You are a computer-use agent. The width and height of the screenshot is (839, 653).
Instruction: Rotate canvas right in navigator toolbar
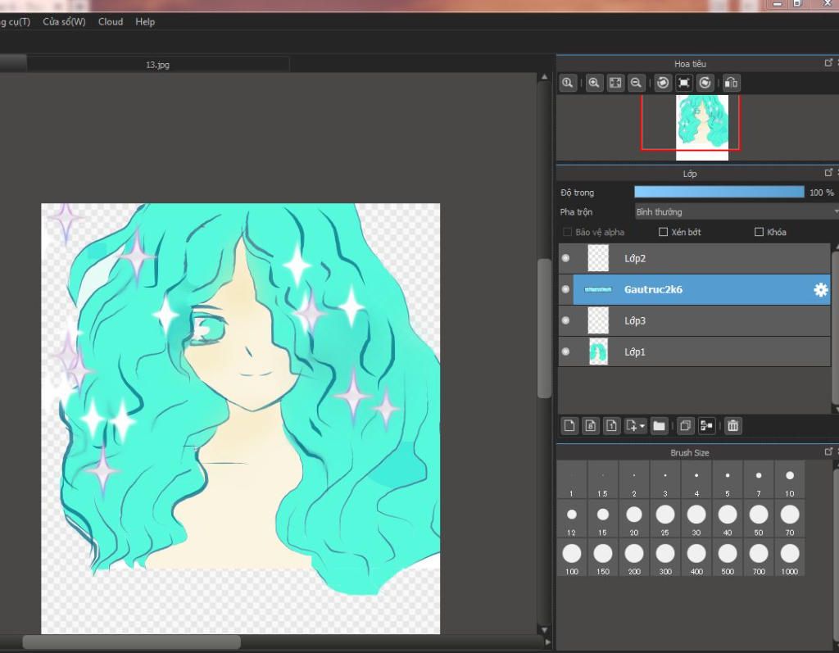click(705, 83)
